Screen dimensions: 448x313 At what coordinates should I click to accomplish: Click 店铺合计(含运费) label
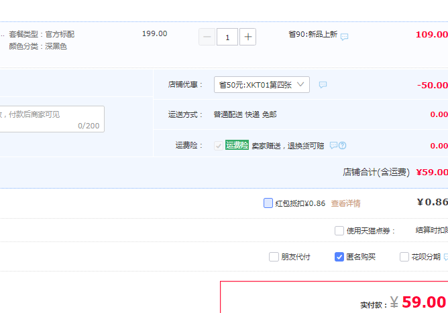point(376,172)
